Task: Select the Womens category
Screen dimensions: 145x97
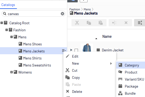Action: (25, 72)
